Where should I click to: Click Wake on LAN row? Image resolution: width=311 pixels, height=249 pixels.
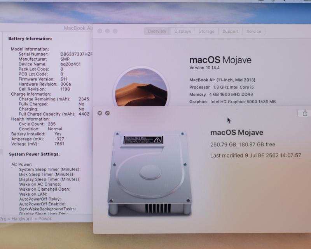tap(33, 194)
